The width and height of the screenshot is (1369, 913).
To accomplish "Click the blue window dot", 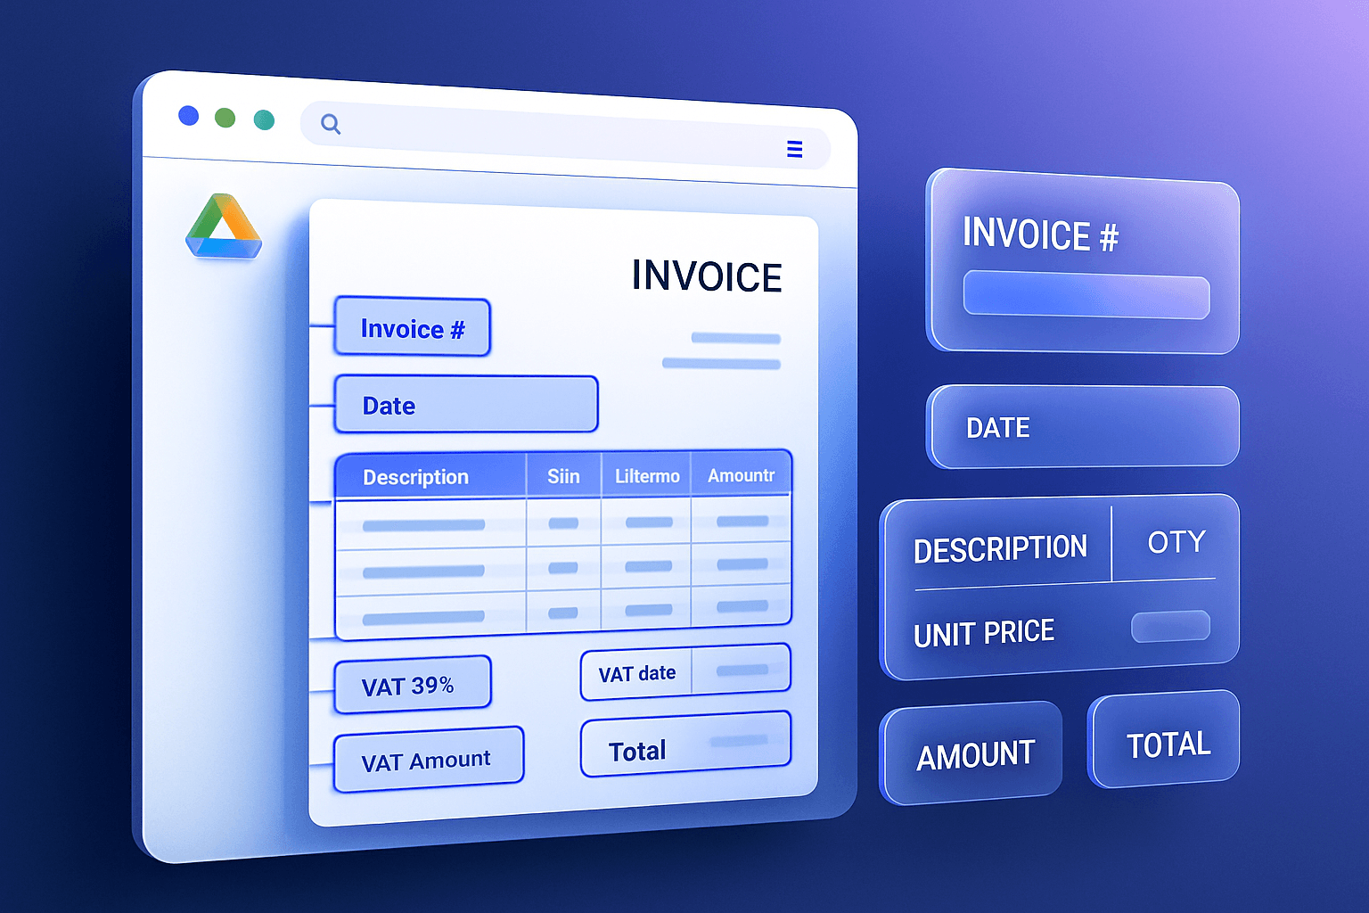I will 188,115.
